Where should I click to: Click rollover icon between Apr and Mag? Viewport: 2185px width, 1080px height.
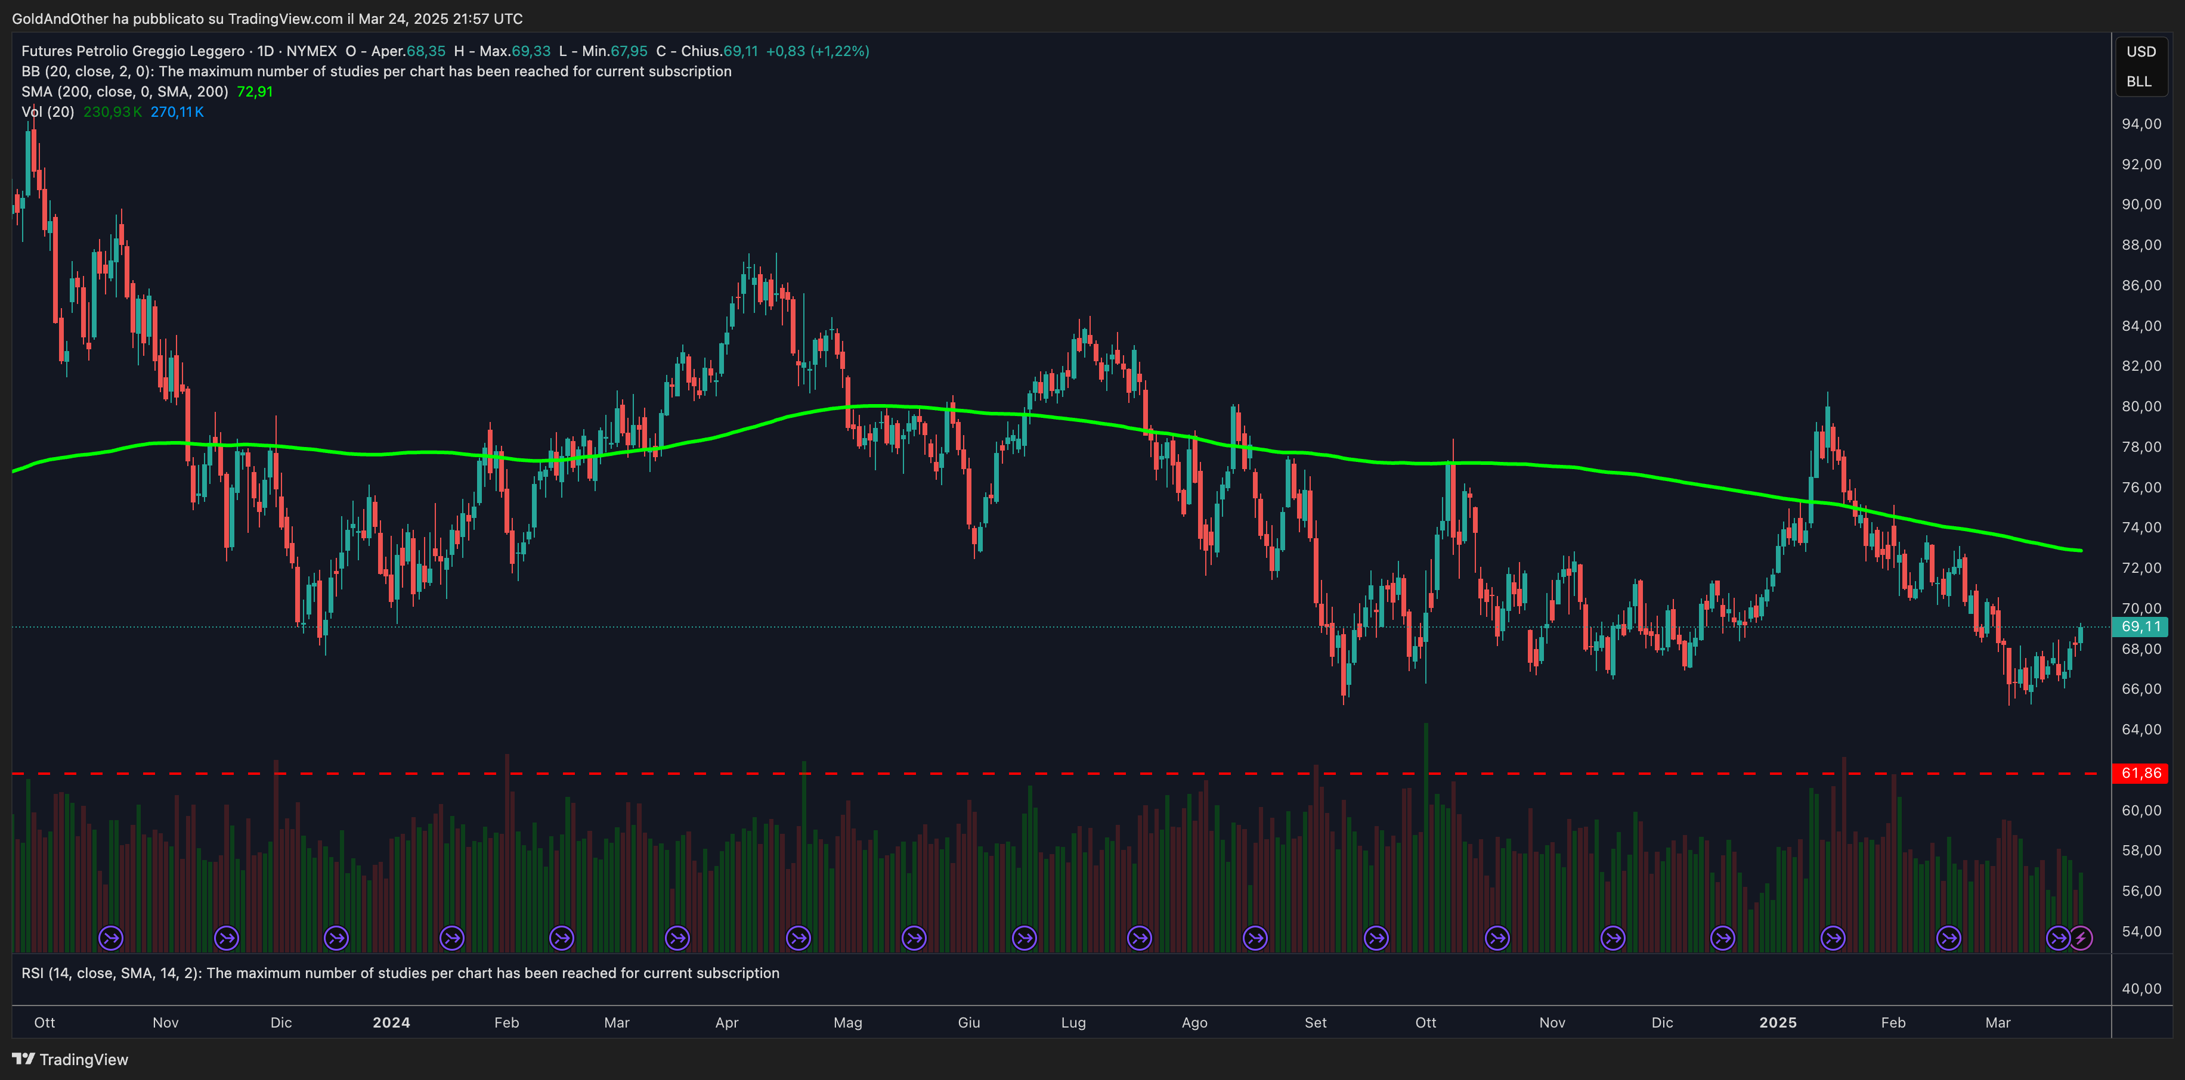[798, 938]
